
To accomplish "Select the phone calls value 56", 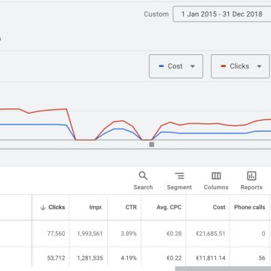I will click(x=262, y=257).
